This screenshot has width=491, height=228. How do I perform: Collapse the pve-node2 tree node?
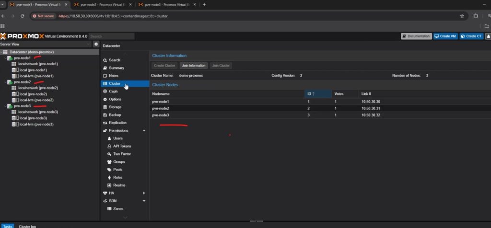(5, 82)
